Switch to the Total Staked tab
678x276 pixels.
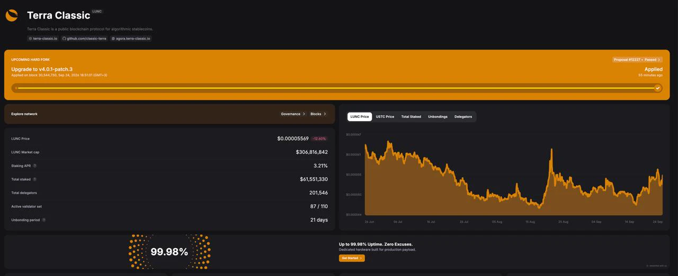pyautogui.click(x=411, y=116)
